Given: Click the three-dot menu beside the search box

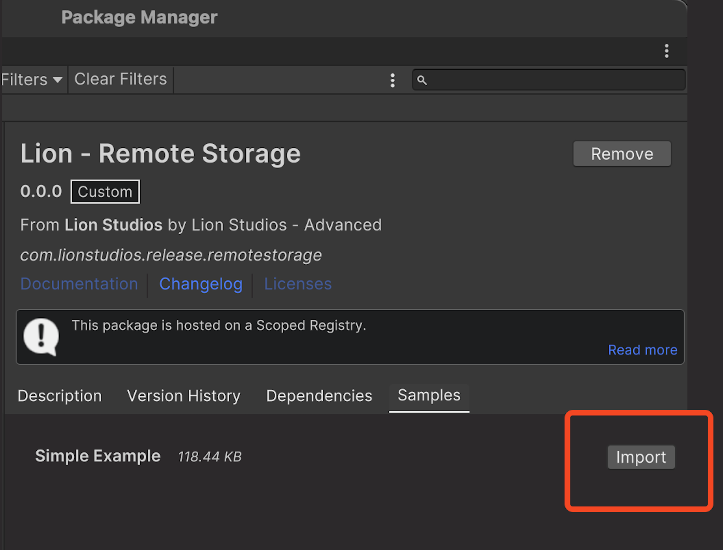Looking at the screenshot, I should [392, 80].
